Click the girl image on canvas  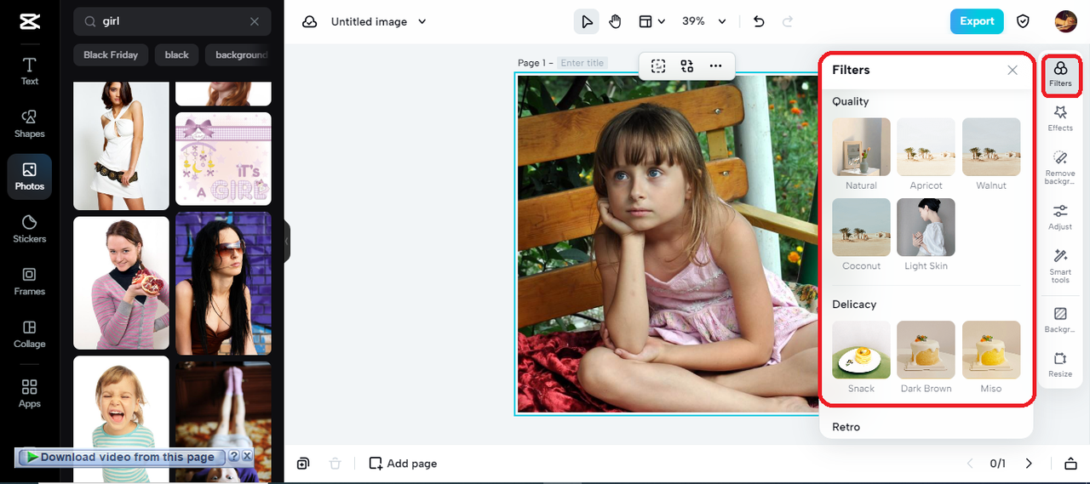click(666, 244)
